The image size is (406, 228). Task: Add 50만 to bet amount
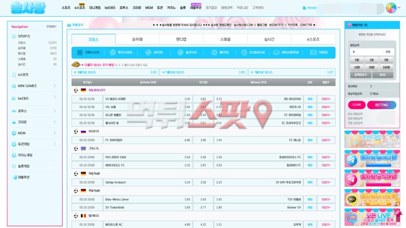tap(372, 67)
